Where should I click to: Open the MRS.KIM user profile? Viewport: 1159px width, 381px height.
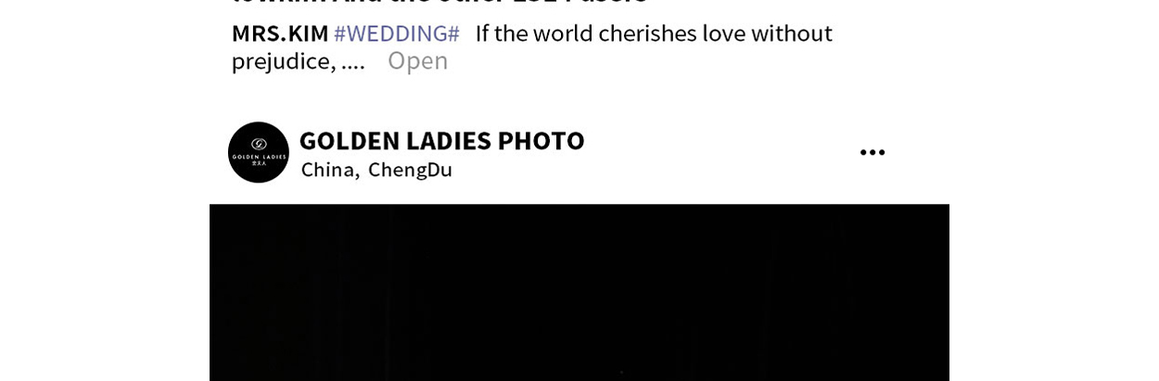coord(280,33)
